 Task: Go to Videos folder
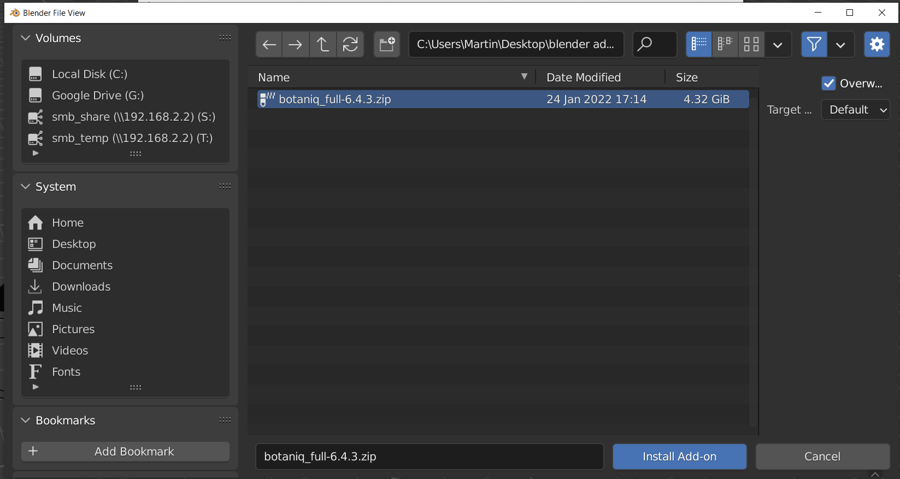(125, 351)
